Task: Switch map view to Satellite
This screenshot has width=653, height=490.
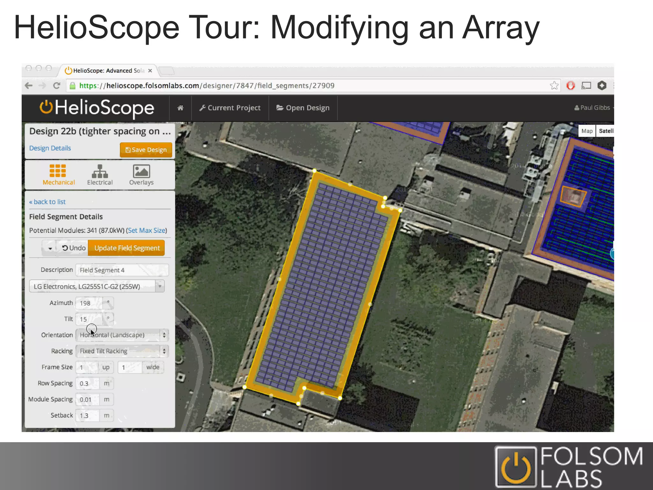Action: [605, 131]
